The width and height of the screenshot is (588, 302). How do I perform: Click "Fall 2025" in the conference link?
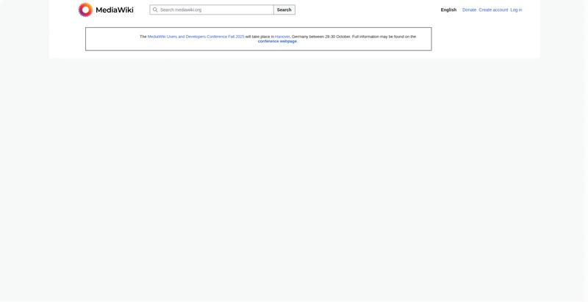pos(236,37)
